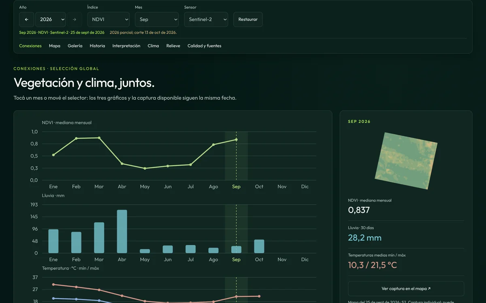Select Dic on the NDVI chart axis

point(305,187)
